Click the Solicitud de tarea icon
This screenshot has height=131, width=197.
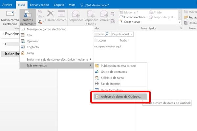click(x=97, y=78)
